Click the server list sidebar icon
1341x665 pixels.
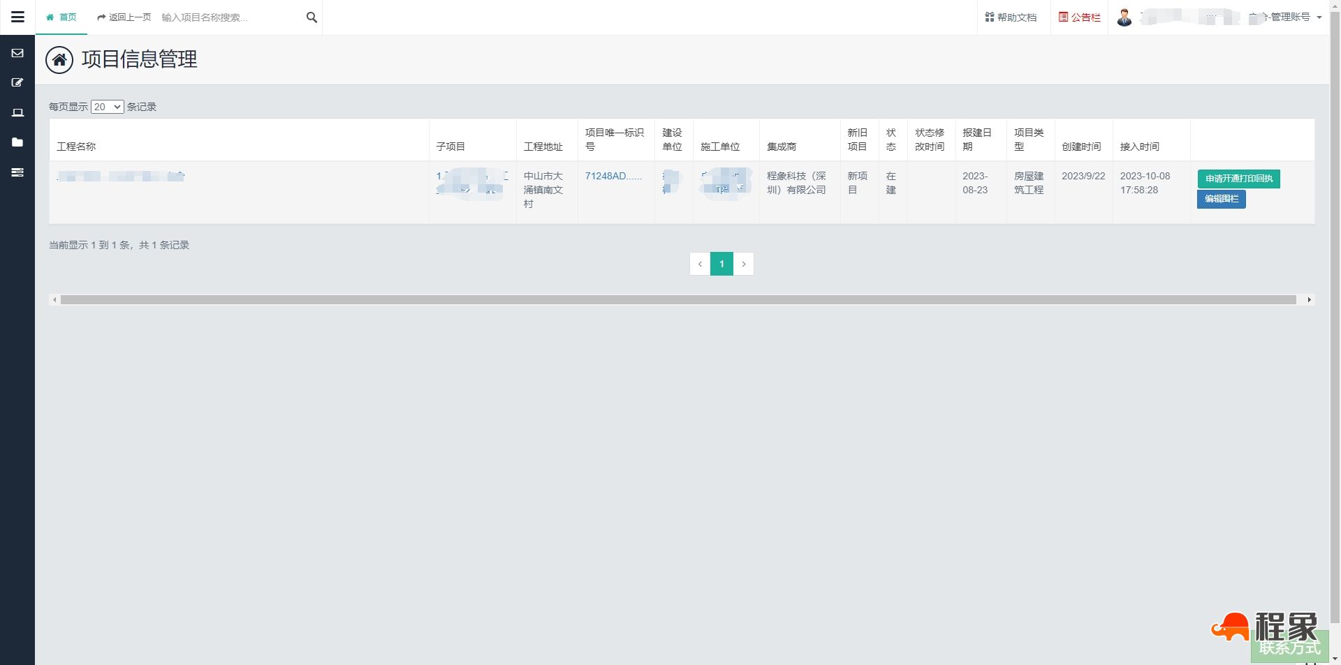pyautogui.click(x=17, y=172)
